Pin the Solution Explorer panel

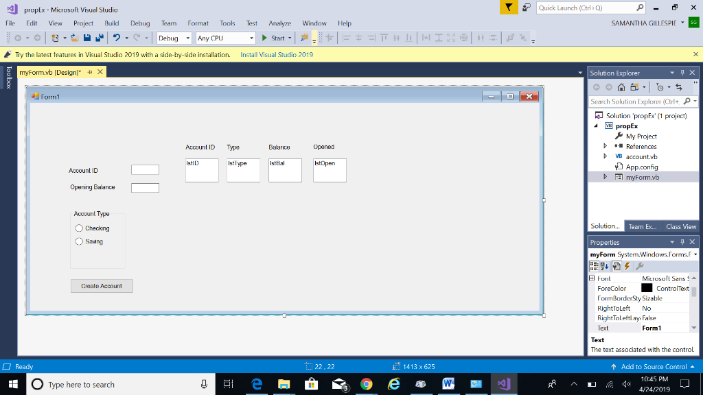pyautogui.click(x=682, y=73)
